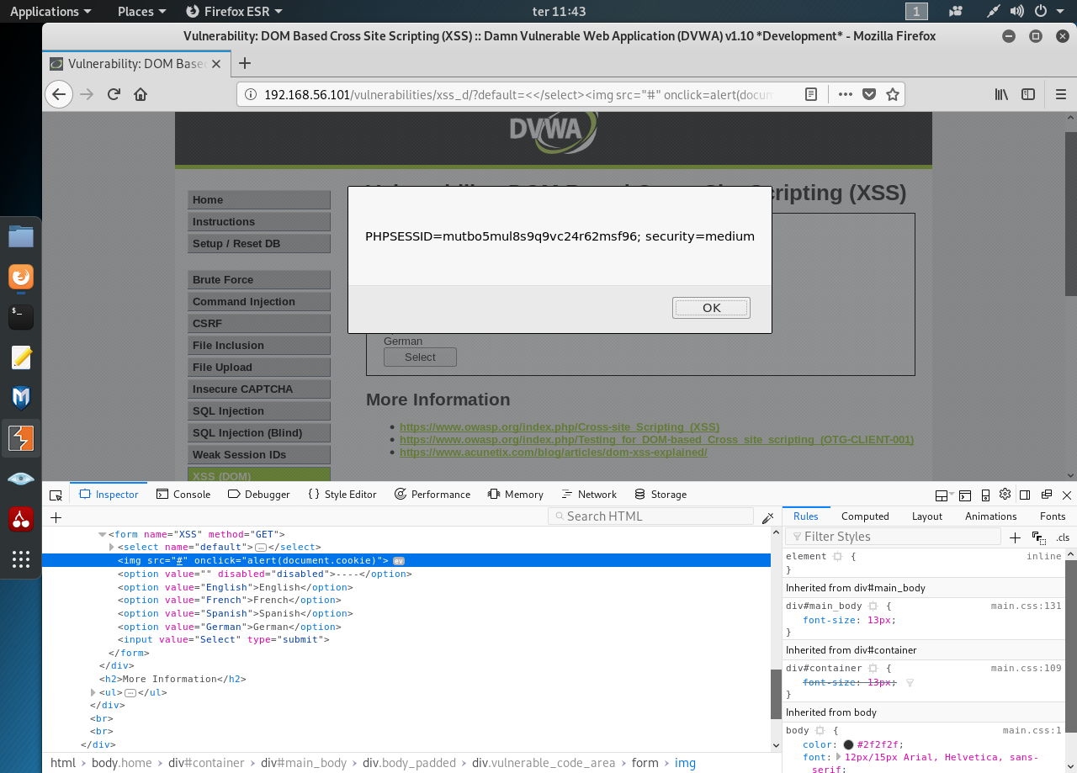Focus the Search HTML field

coord(650,516)
